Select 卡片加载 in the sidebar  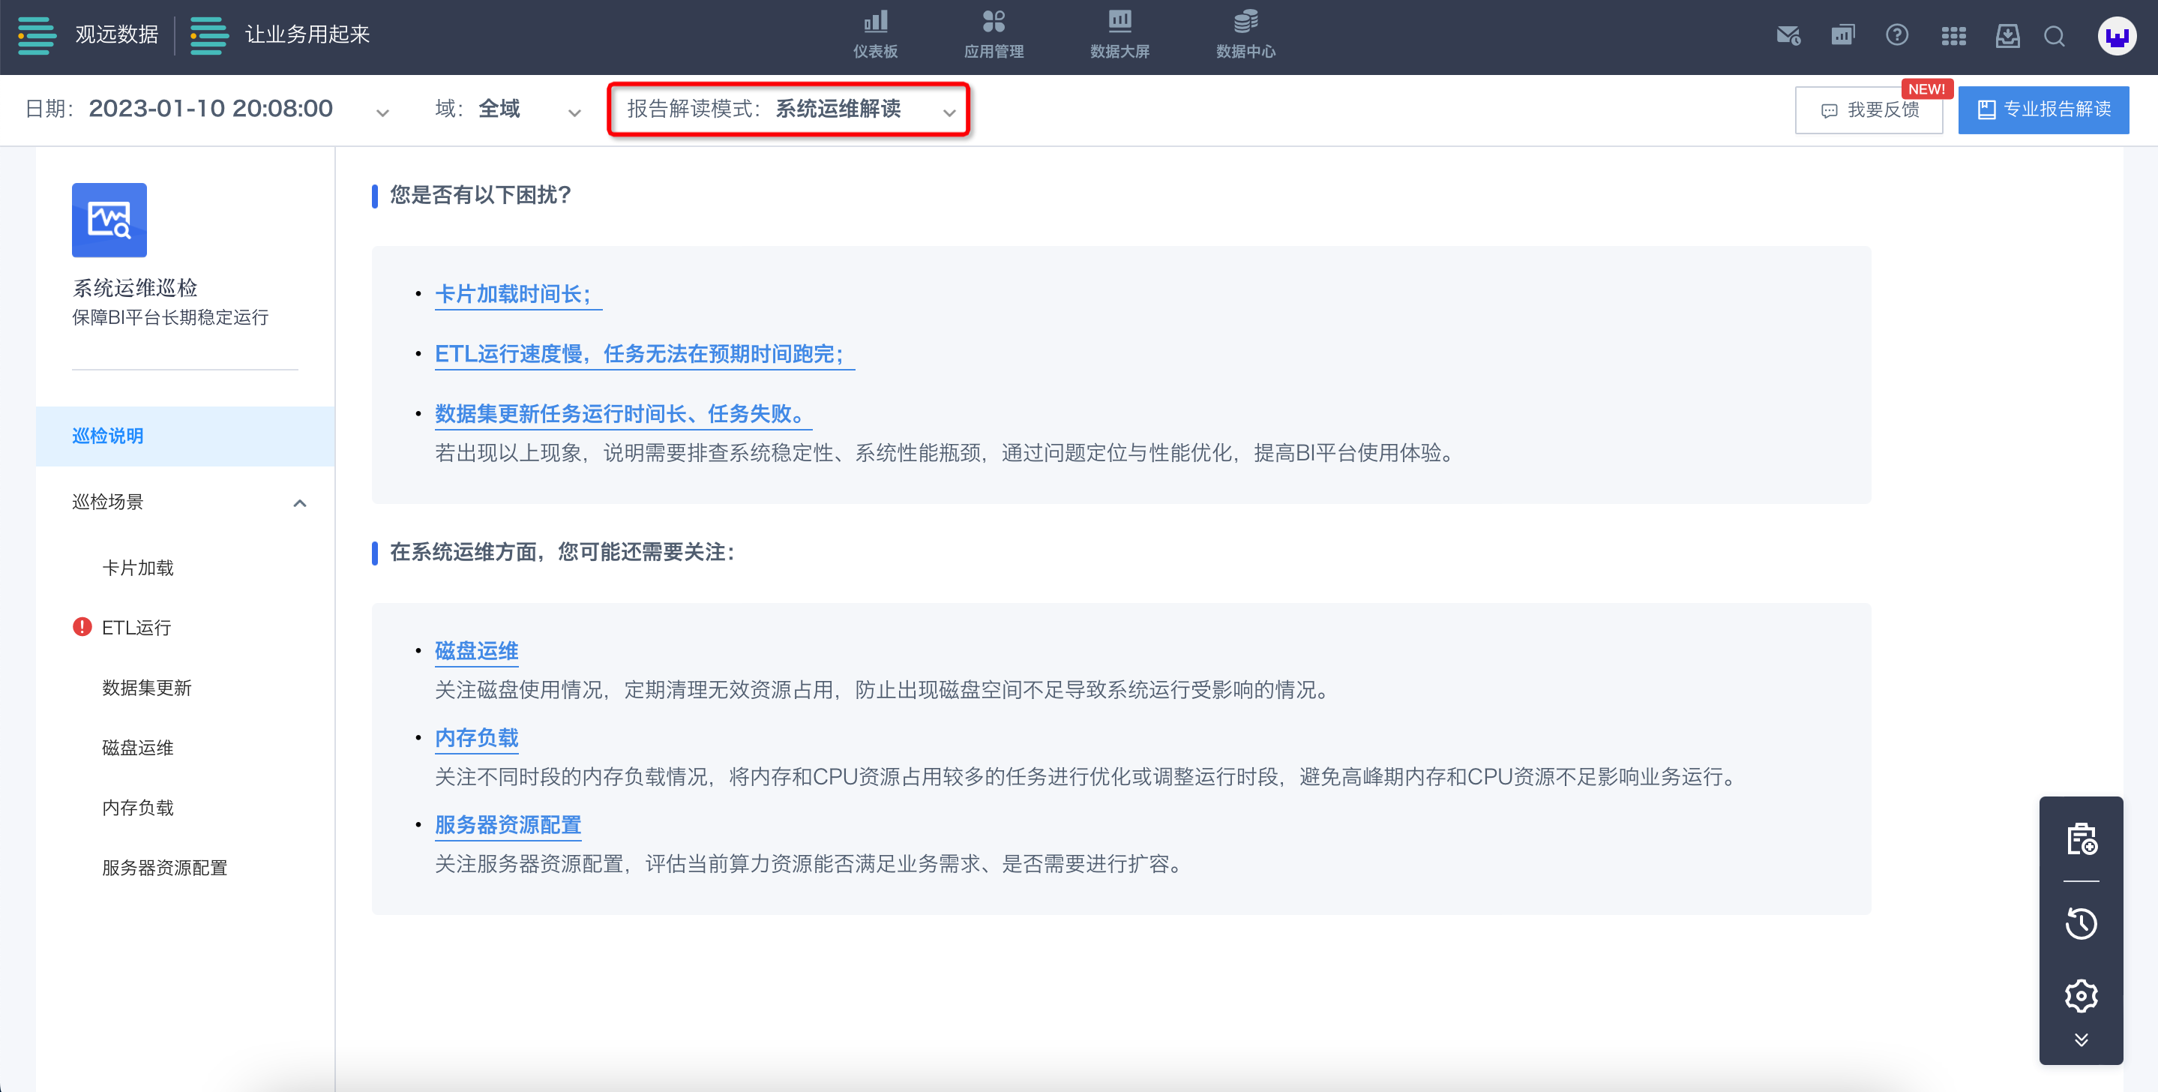coord(137,567)
